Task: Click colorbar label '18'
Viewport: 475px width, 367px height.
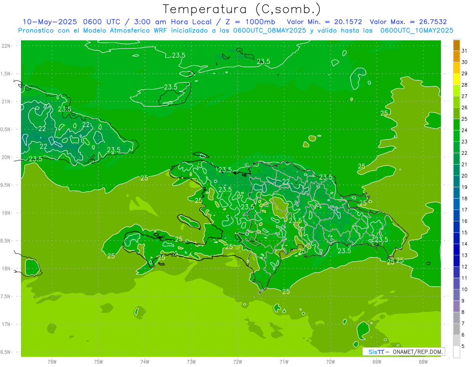Action: 465,198
